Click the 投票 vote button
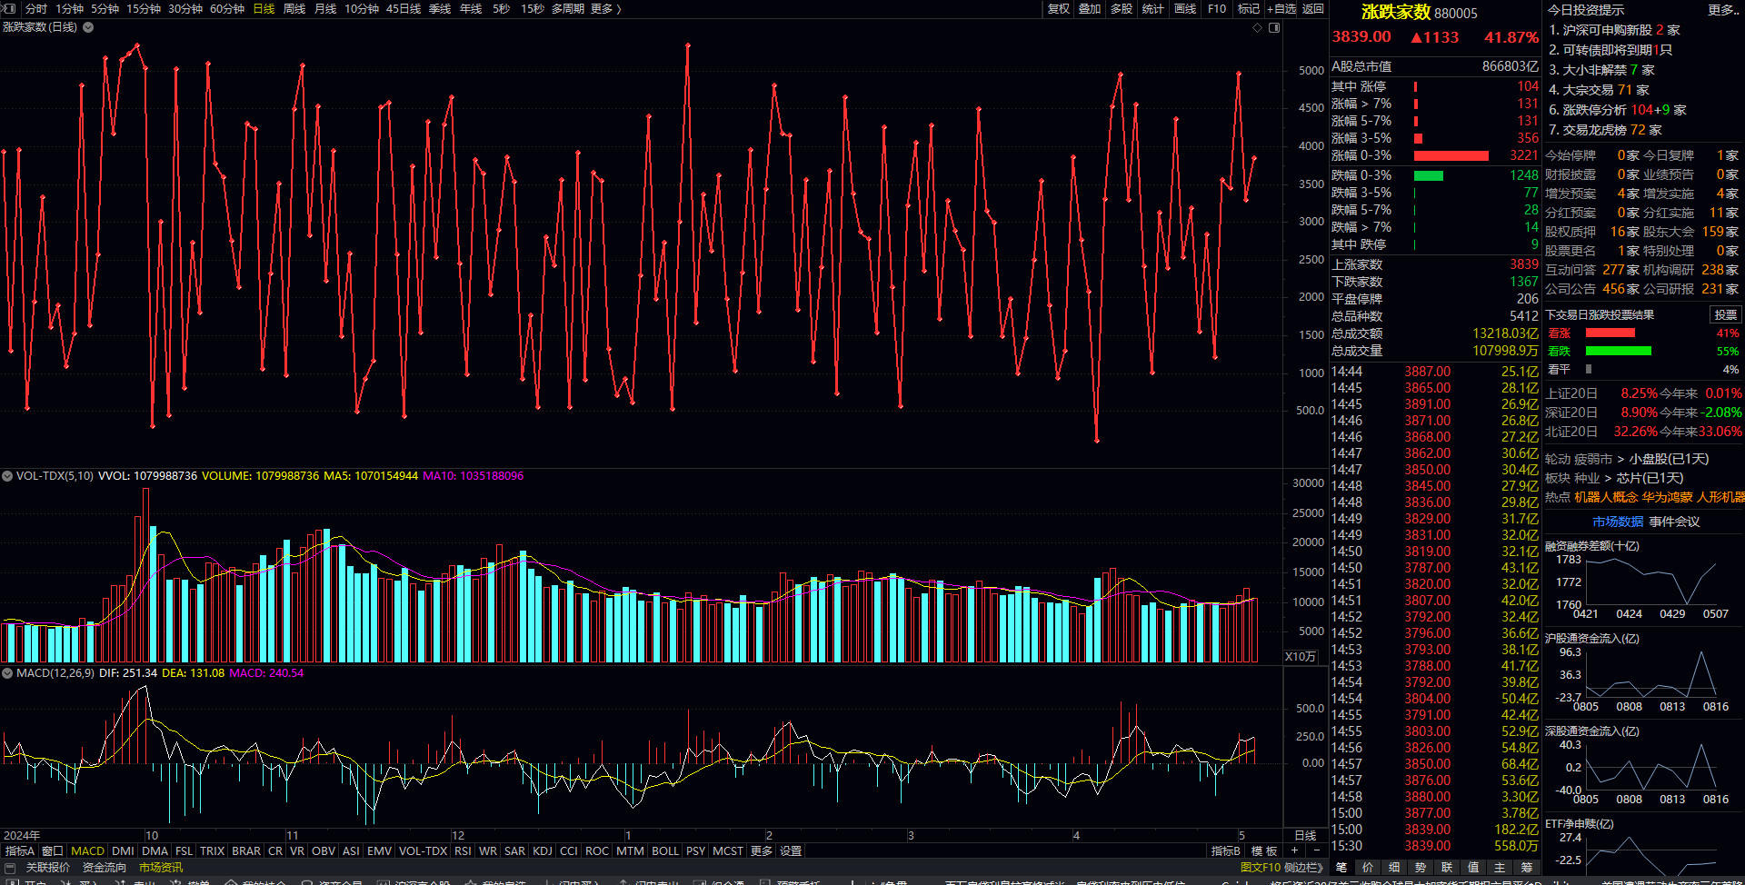The height and width of the screenshot is (885, 1745). tap(1725, 314)
